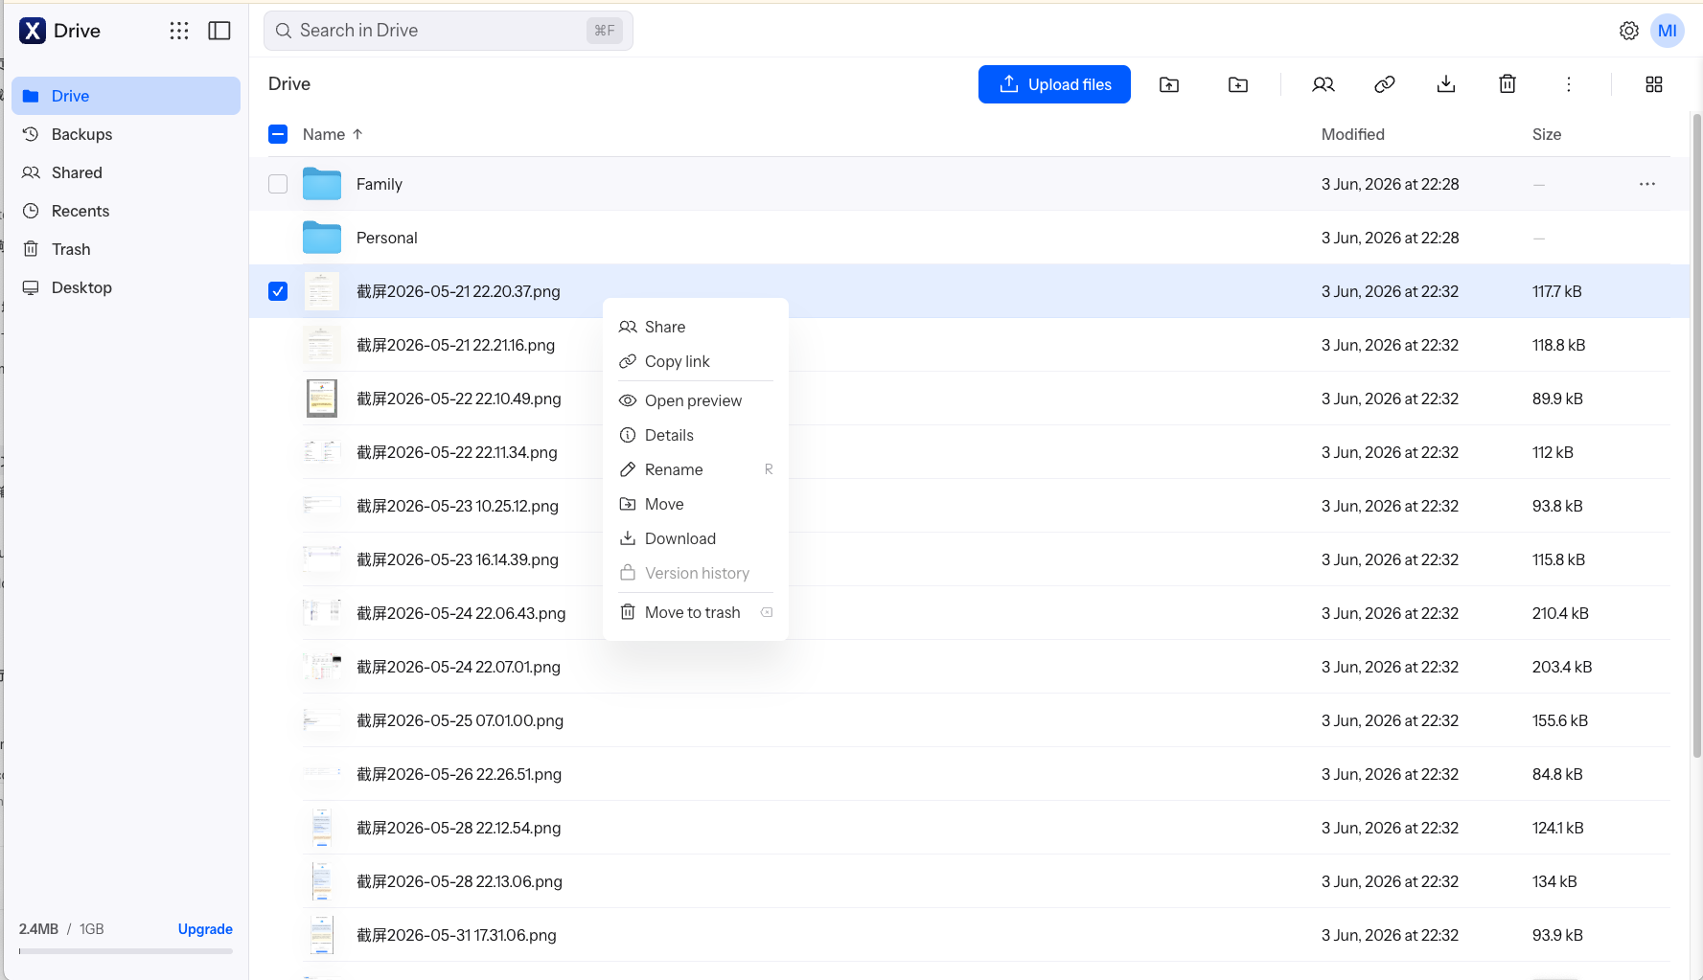Click the Drive breadcrumb title
Image resolution: width=1703 pixels, height=980 pixels.
[x=289, y=84]
